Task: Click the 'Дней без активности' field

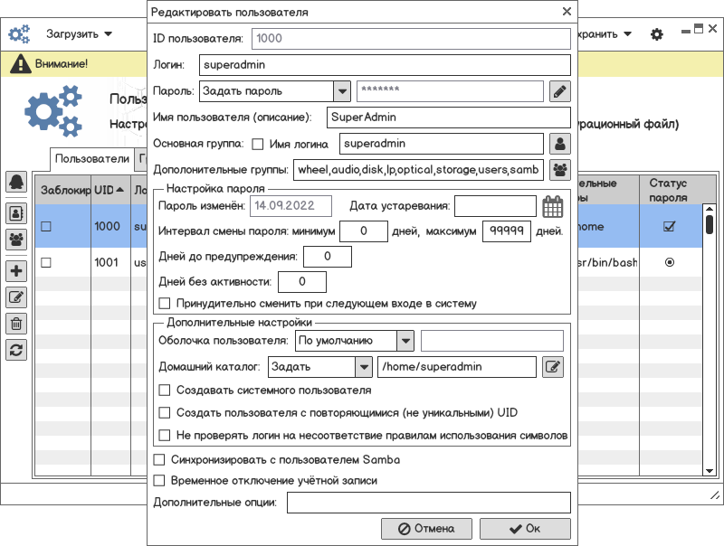Action: pos(302,282)
